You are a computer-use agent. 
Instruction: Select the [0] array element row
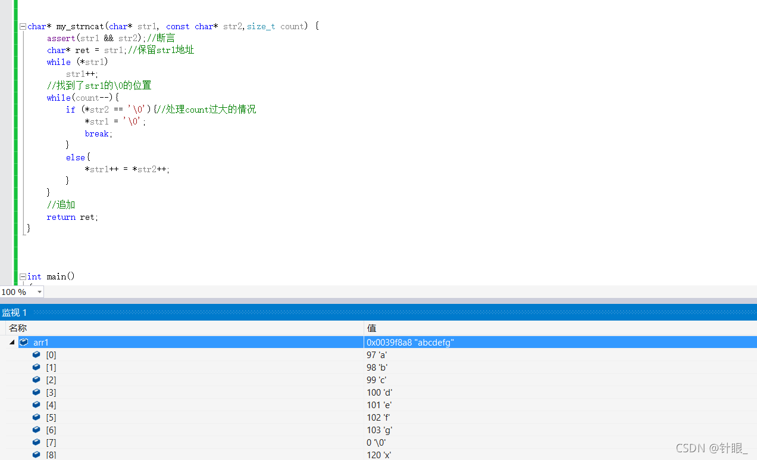pyautogui.click(x=378, y=355)
